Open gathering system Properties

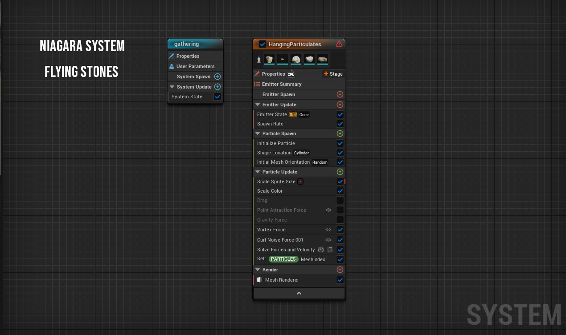[195, 56]
